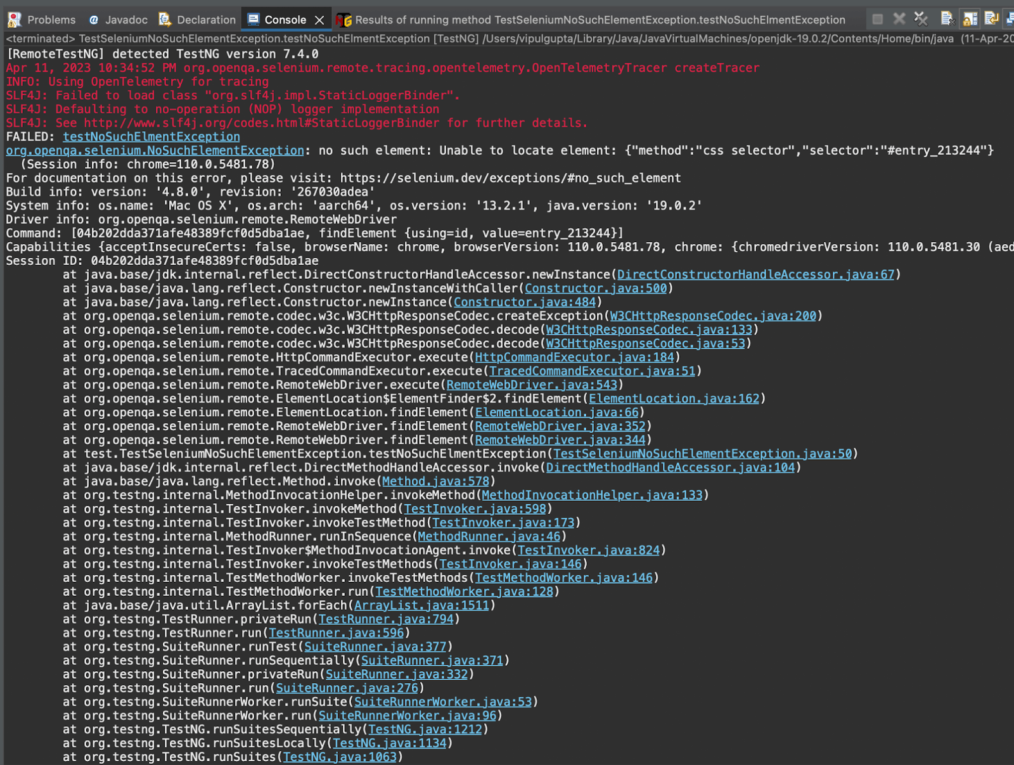Click the '[RemoteTestNG] detected TestNG version 7.4.0' line
Screen dimensions: 1014x765
click(x=162, y=55)
